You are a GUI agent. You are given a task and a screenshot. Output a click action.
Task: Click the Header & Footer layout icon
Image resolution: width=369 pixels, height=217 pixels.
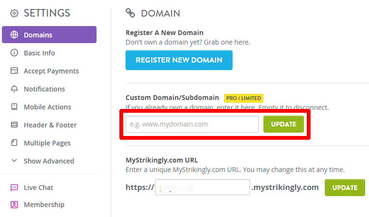click(x=14, y=125)
